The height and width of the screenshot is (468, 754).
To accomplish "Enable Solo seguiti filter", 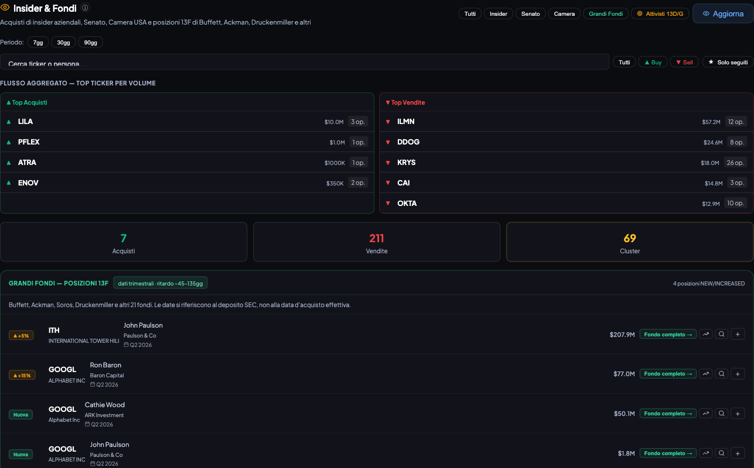I will (x=728, y=62).
